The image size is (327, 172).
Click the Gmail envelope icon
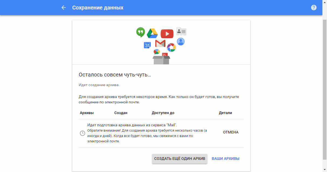pos(160,43)
